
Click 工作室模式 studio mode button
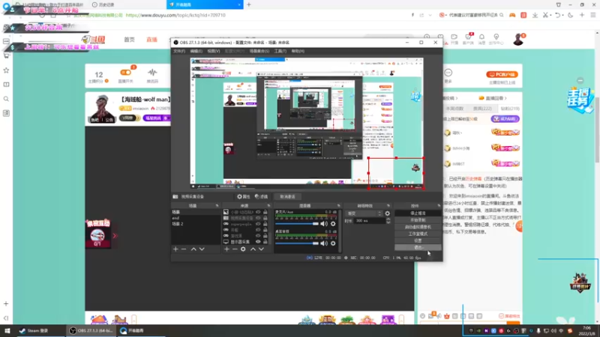coord(418,234)
